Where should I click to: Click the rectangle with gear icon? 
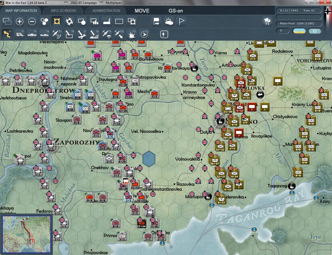[132, 21]
